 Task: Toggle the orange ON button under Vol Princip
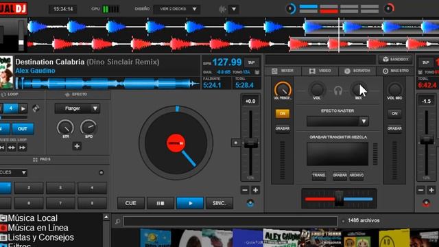tap(283, 113)
